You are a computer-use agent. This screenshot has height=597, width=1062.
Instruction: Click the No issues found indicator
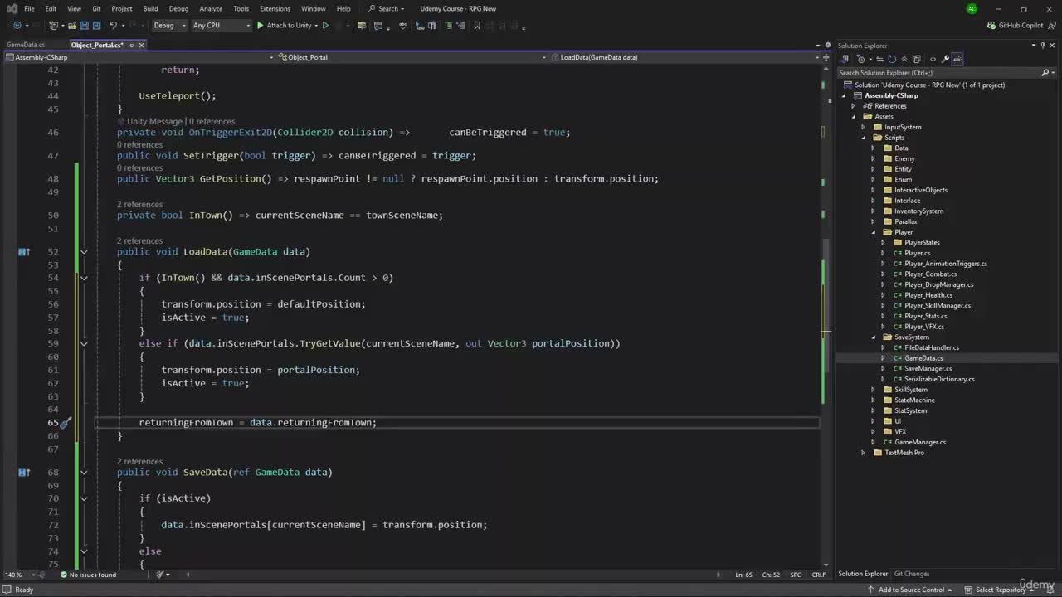88,575
